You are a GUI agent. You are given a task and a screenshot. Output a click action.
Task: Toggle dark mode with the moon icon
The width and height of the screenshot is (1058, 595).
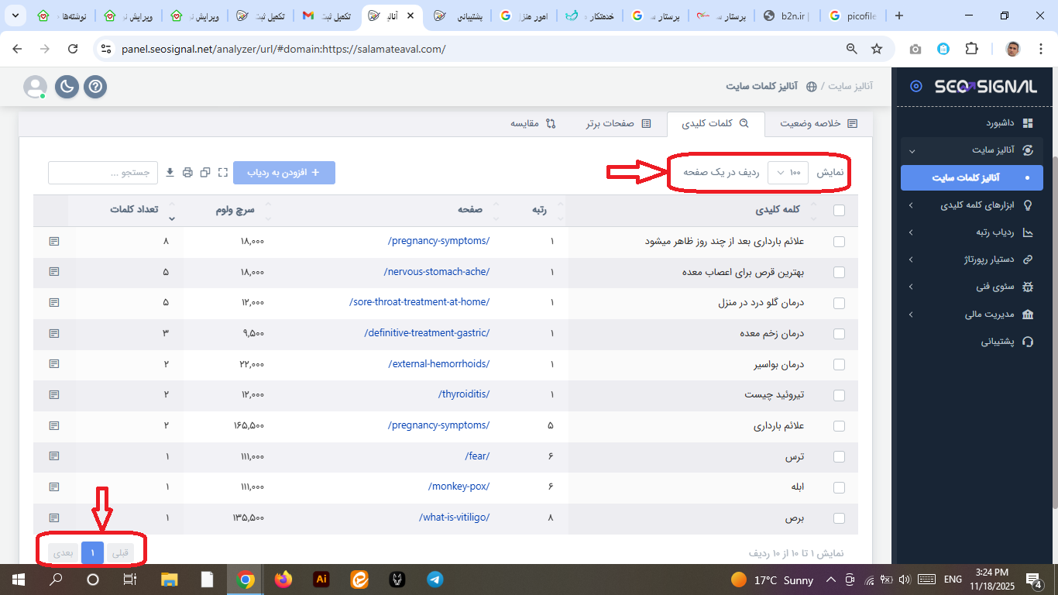click(67, 87)
